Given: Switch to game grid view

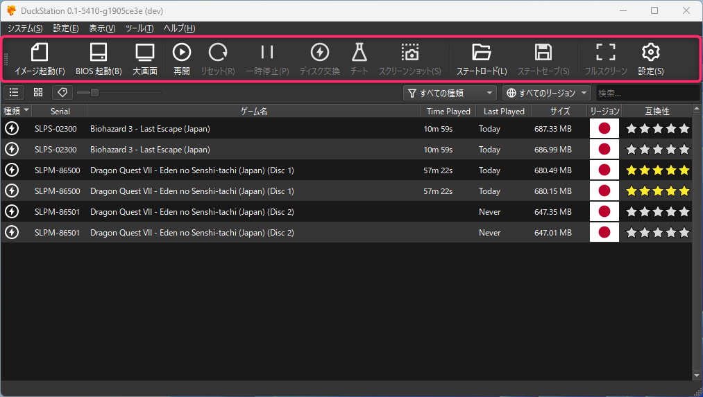Looking at the screenshot, I should 38,93.
